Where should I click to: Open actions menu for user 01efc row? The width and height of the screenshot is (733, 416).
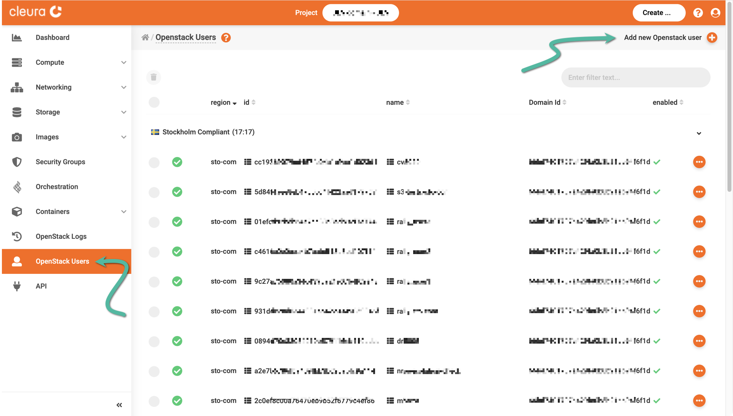699,222
